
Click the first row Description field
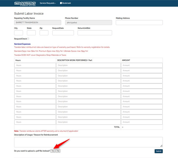pos(89,66)
